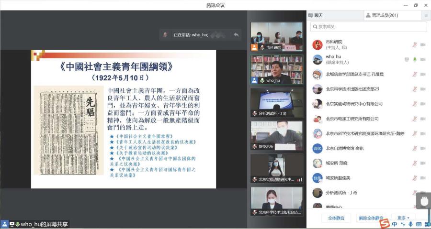This screenshot has height=229, width=431.
Task: Click the Sogou microphone voice input icon
Action: pyautogui.click(x=410, y=224)
